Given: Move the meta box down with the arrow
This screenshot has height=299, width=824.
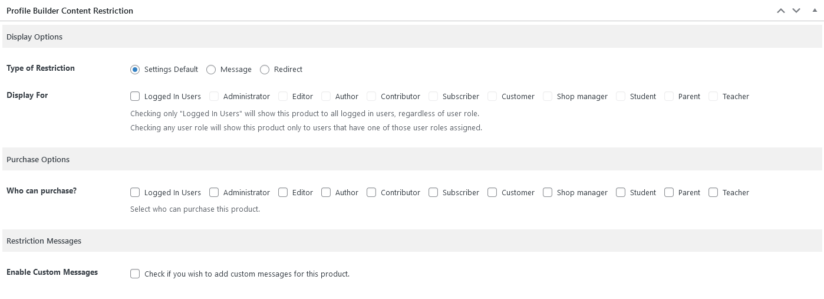Looking at the screenshot, I should (x=796, y=11).
